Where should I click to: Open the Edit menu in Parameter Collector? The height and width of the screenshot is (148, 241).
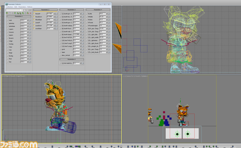[16, 7]
